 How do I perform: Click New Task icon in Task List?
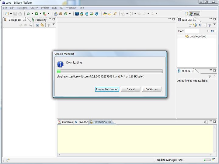point(190,25)
